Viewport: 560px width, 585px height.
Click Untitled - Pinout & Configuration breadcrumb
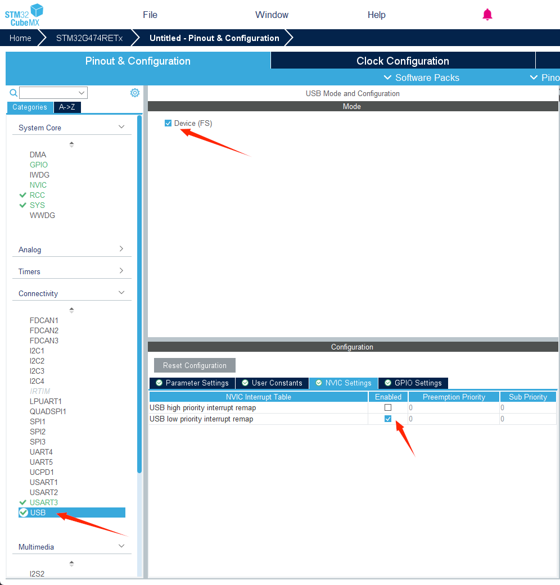tap(214, 38)
